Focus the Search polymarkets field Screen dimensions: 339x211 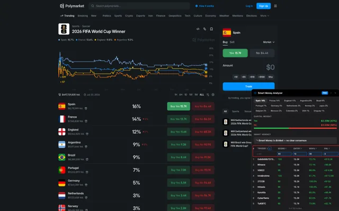(139, 6)
